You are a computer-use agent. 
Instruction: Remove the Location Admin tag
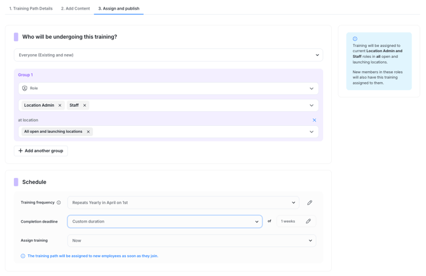coord(60,106)
